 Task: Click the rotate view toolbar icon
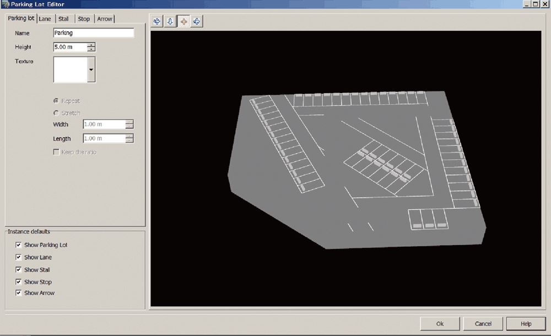(157, 21)
